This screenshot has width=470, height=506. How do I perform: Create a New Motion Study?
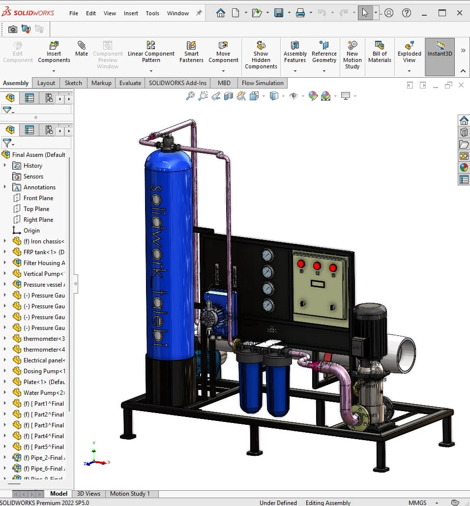coord(352,55)
